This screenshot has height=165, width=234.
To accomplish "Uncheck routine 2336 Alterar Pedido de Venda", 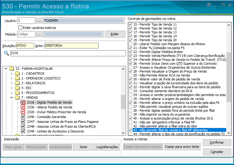I will click(x=23, y=107).
